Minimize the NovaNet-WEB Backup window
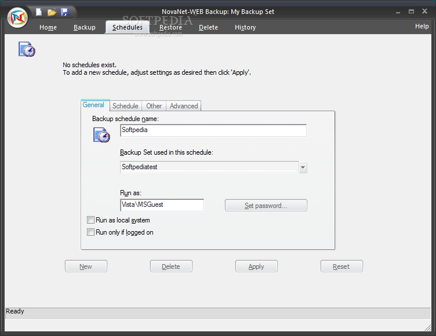The height and width of the screenshot is (336, 436). tap(398, 12)
